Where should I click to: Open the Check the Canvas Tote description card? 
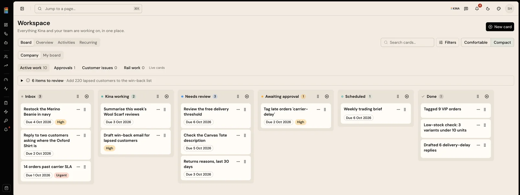216,142
